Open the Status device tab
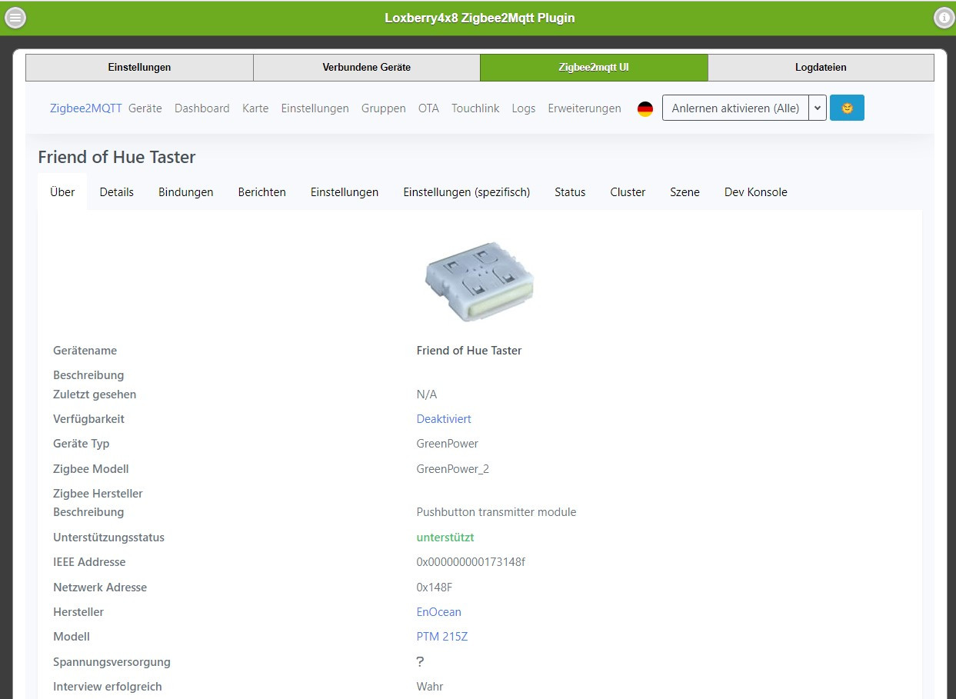 pyautogui.click(x=570, y=192)
